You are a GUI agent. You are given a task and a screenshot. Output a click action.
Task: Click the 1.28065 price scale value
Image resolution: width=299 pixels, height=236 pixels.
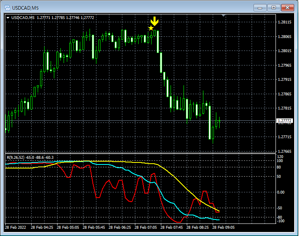point(285,36)
